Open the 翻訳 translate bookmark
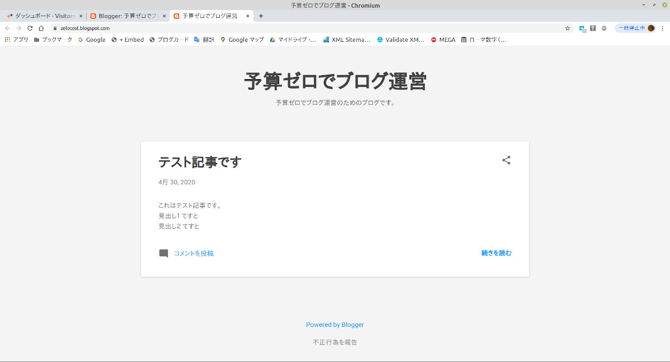 pyautogui.click(x=204, y=40)
